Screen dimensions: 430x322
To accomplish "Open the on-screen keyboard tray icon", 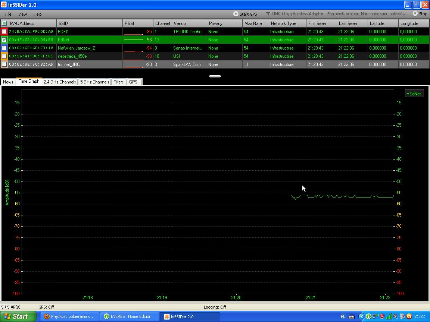I will click(x=352, y=317).
